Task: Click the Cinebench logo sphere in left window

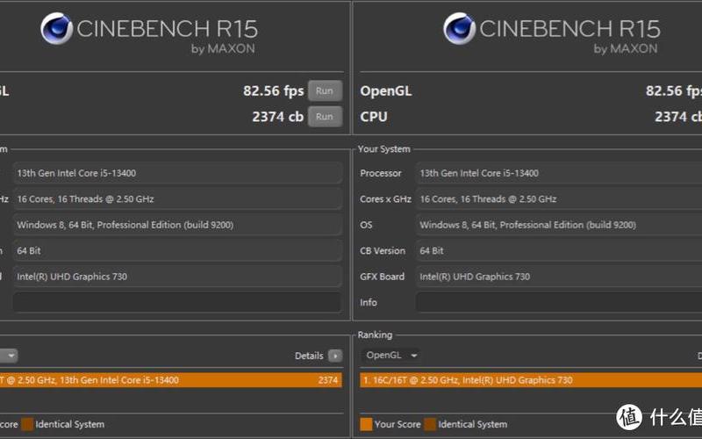Action: 56,29
